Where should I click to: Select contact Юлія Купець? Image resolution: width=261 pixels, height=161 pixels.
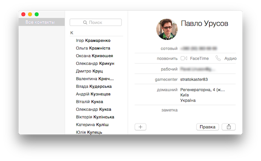click(x=89, y=132)
